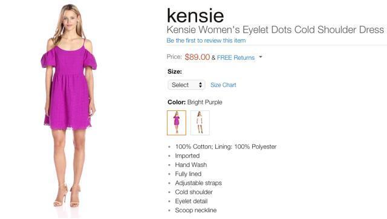Click the stepper arrows on Select box

200,85
